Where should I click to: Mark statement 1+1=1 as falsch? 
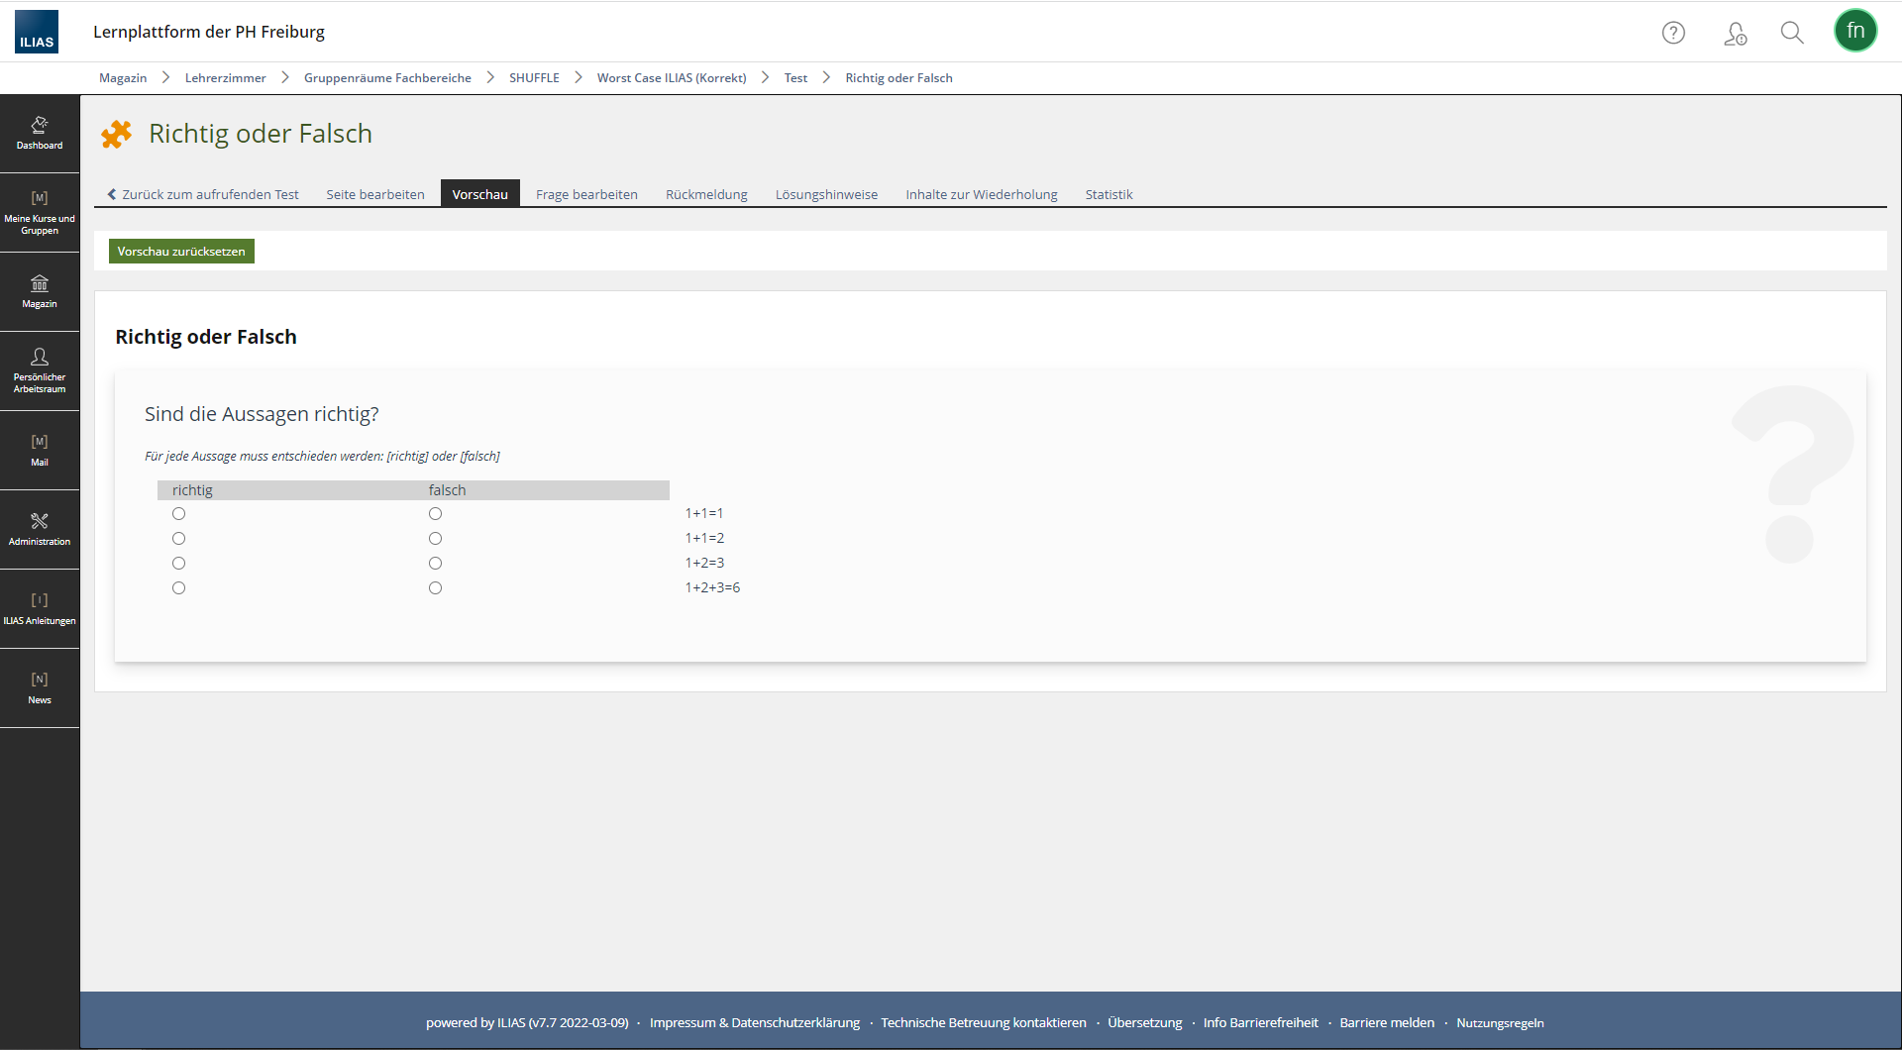435,513
